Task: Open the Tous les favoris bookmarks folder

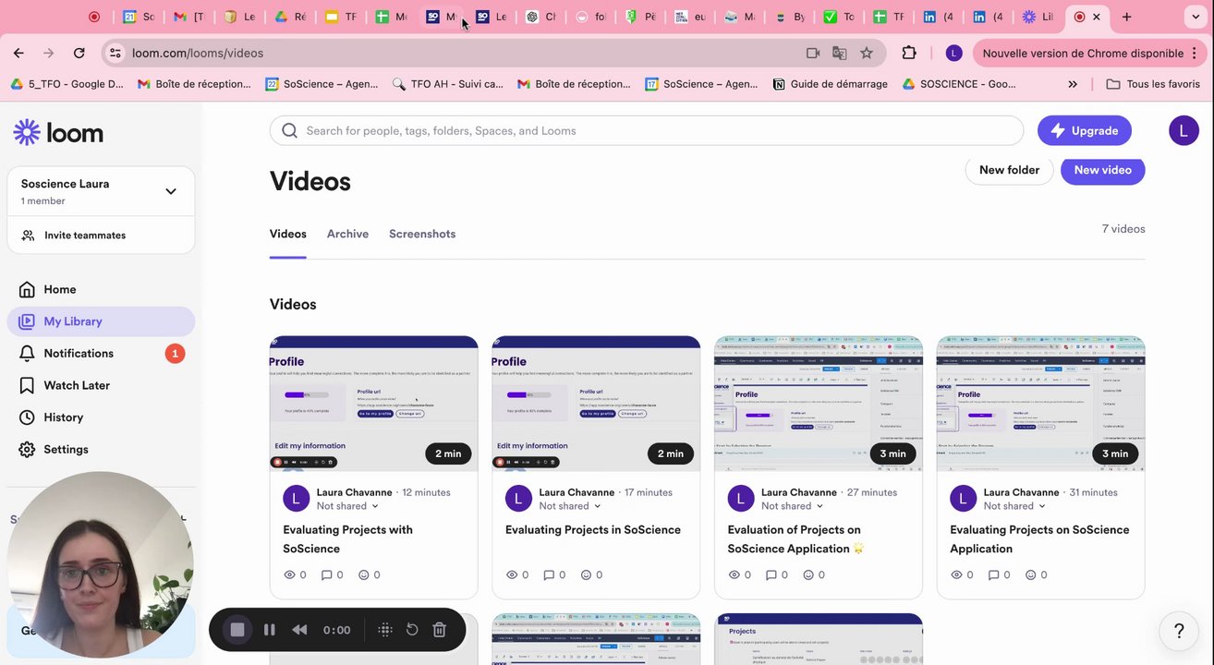Action: 1153,84
